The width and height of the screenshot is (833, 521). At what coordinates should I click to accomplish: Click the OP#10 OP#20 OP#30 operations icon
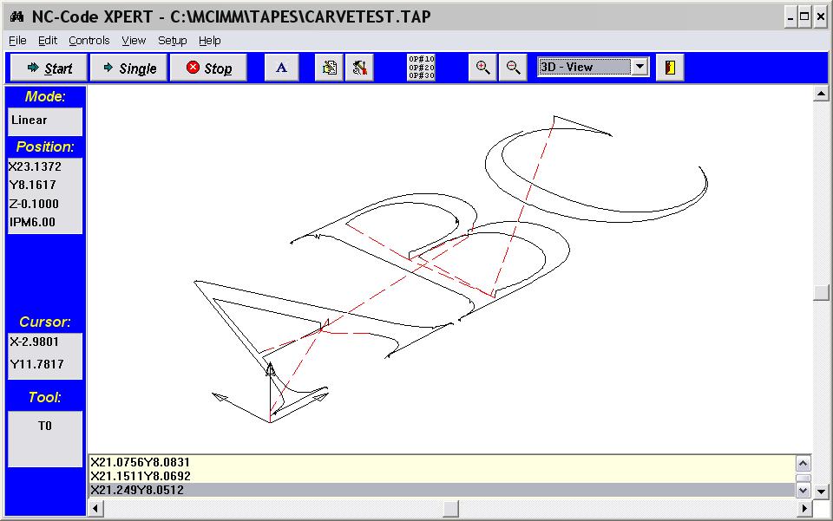pos(422,68)
